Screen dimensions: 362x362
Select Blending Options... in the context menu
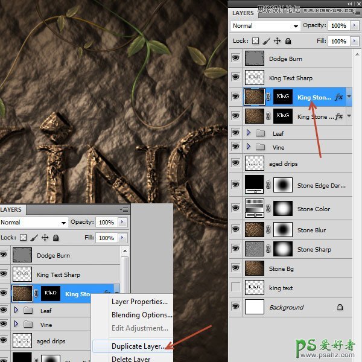pyautogui.click(x=142, y=315)
